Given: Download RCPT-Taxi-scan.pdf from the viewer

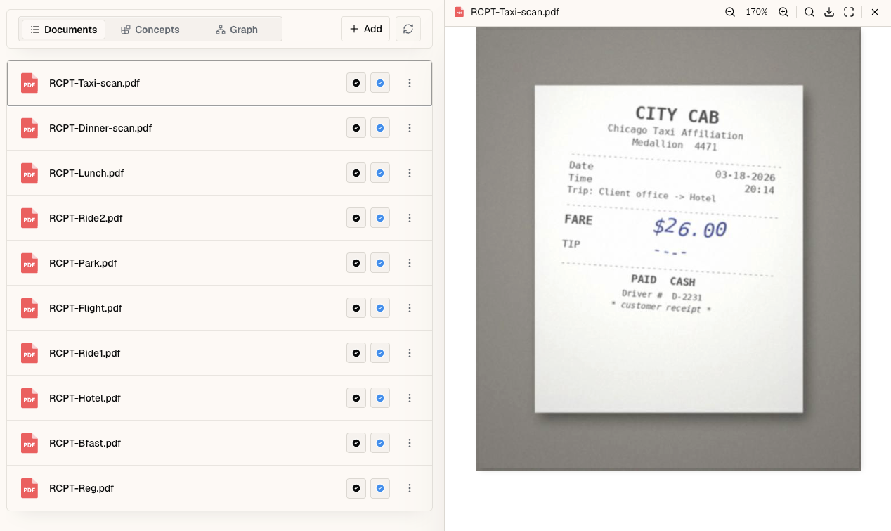Looking at the screenshot, I should (829, 12).
